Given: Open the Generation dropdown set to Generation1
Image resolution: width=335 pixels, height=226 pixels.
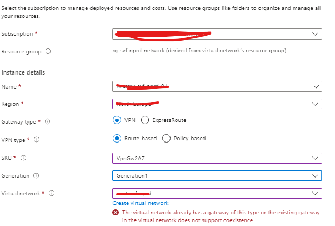Looking at the screenshot, I should point(217,175).
